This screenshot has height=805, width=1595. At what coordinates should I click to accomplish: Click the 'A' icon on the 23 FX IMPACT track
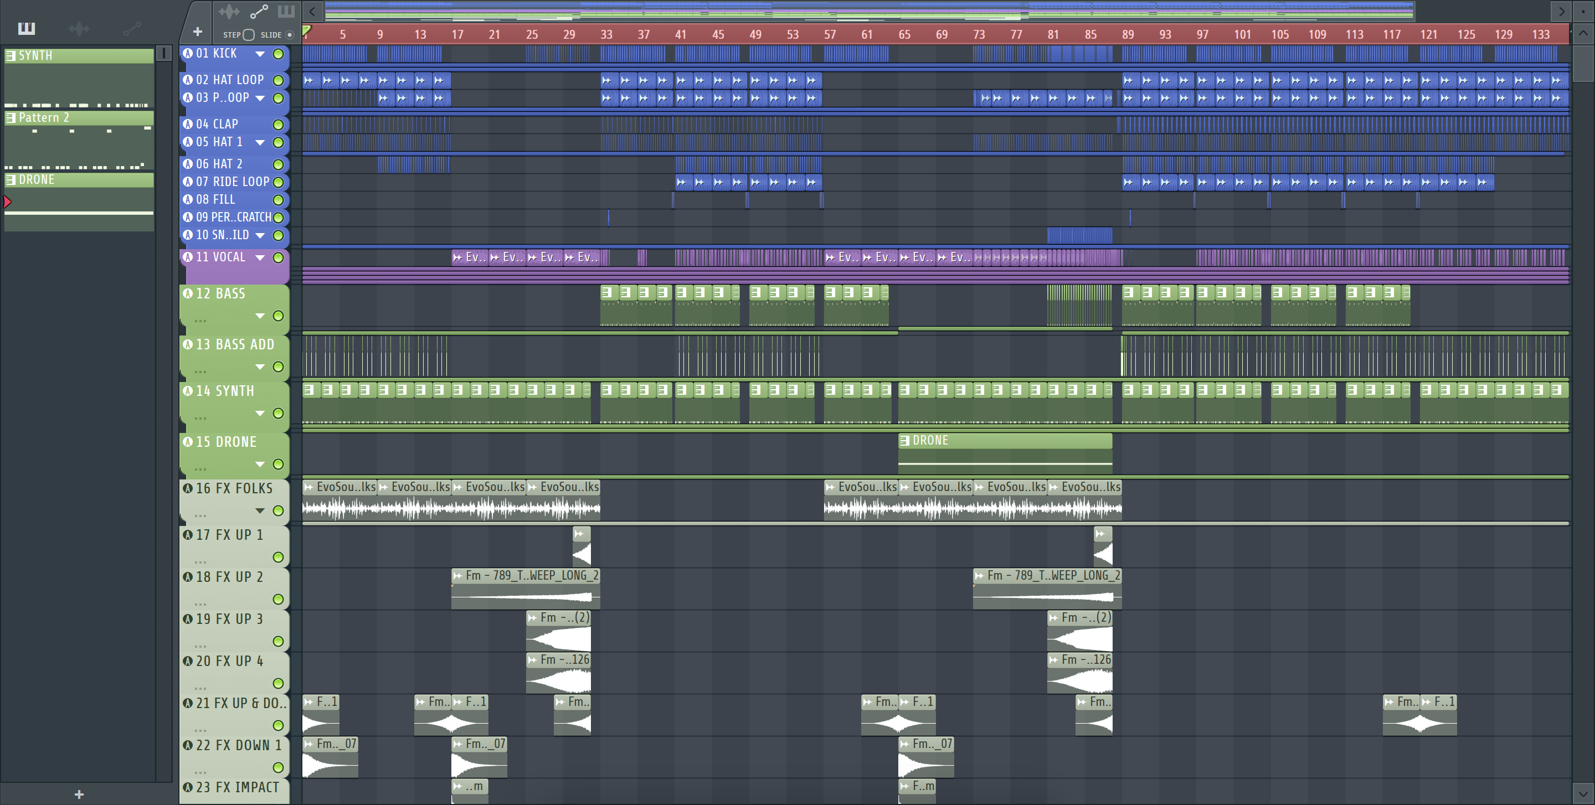point(188,787)
